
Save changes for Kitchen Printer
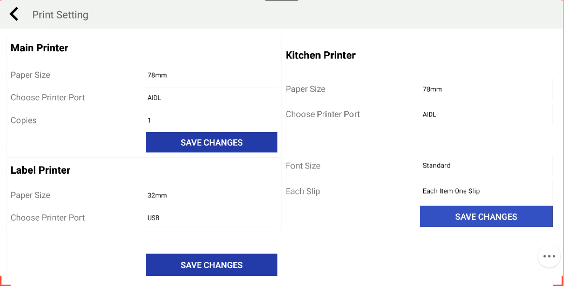(486, 216)
